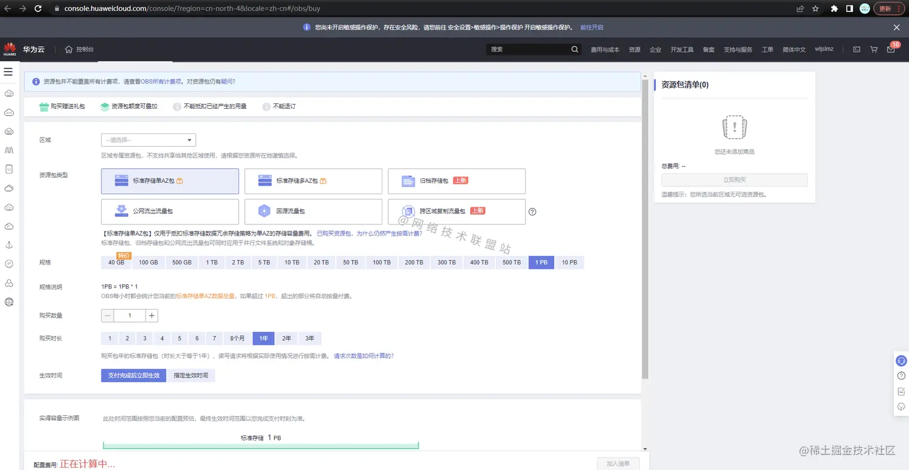The height and width of the screenshot is (470, 909).
Task: Click the IP circle icon in sidebar
Action: pyautogui.click(x=9, y=264)
